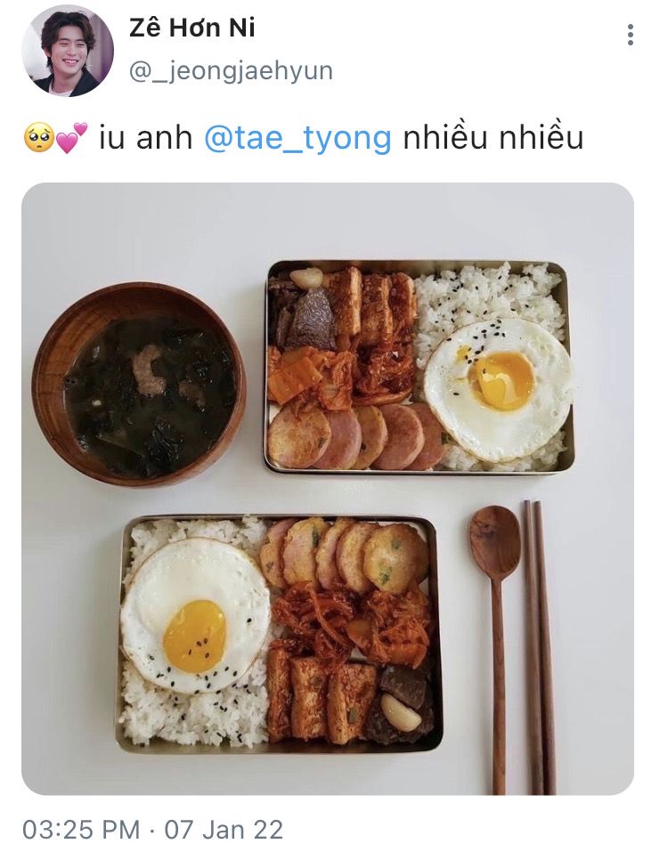Open the 03:25 PM timestamp

pos(81,830)
